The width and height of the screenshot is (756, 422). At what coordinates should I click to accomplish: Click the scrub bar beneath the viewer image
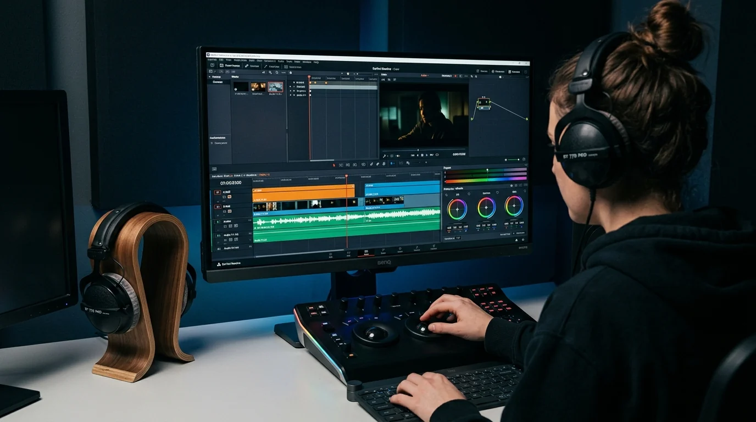click(x=423, y=149)
